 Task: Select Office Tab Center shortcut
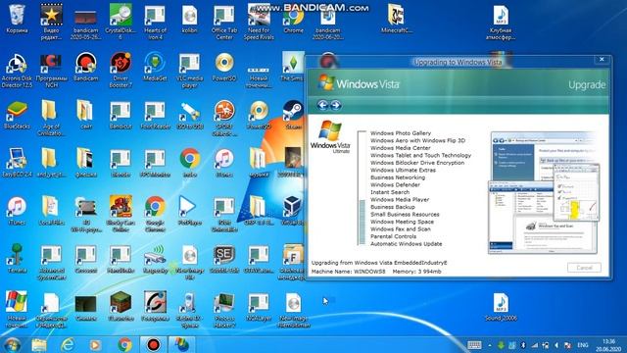(224, 22)
